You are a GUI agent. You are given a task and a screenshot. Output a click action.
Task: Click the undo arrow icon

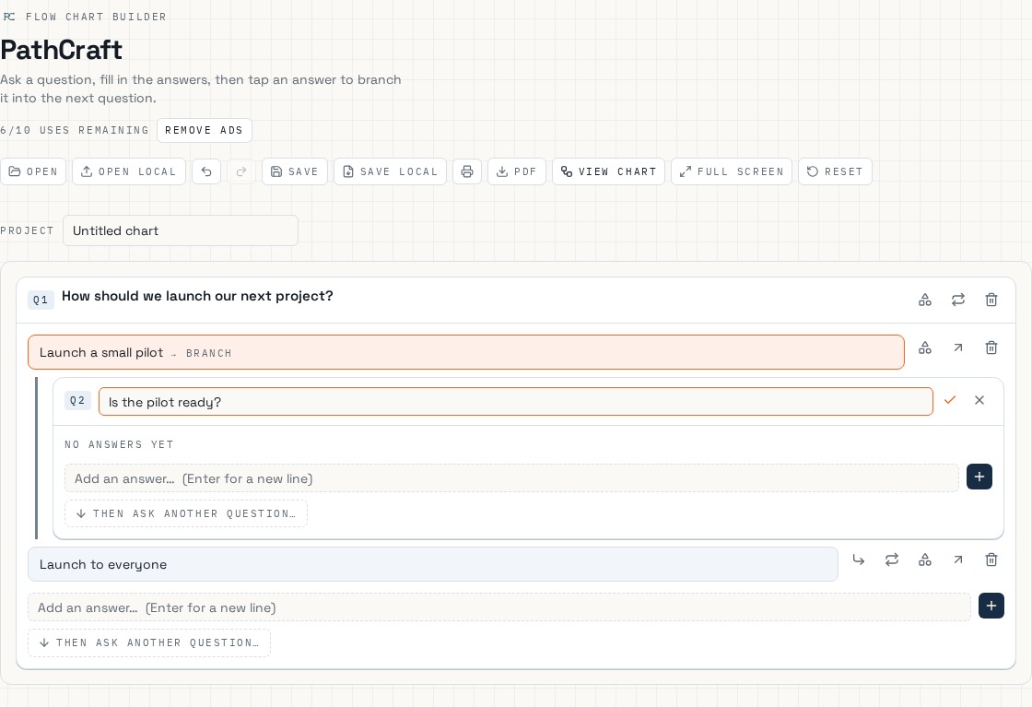point(206,171)
